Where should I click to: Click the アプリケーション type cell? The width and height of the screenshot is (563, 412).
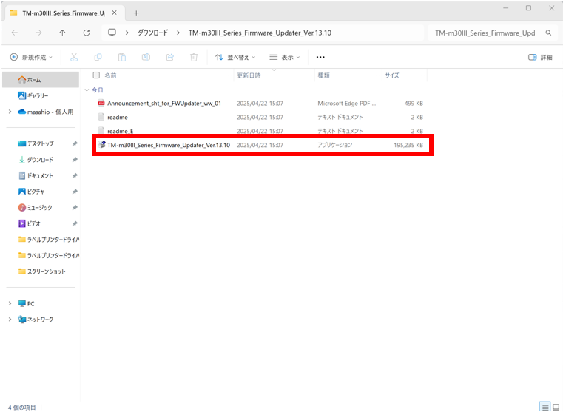[335, 145]
